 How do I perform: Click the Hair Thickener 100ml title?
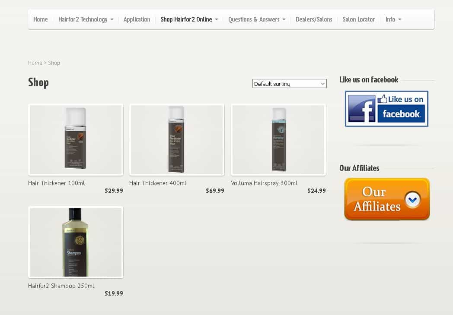coord(56,183)
